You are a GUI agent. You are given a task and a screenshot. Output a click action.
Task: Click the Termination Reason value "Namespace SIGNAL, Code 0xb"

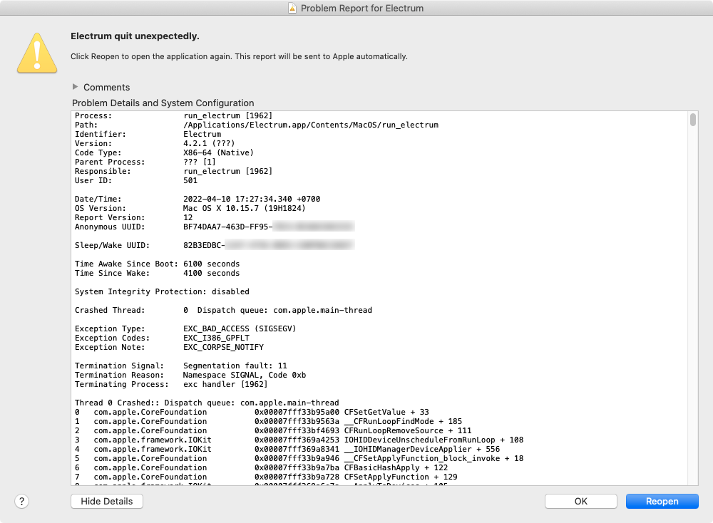pyautogui.click(x=245, y=376)
